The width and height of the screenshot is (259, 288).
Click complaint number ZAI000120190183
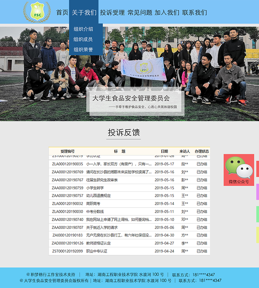coord(68,235)
